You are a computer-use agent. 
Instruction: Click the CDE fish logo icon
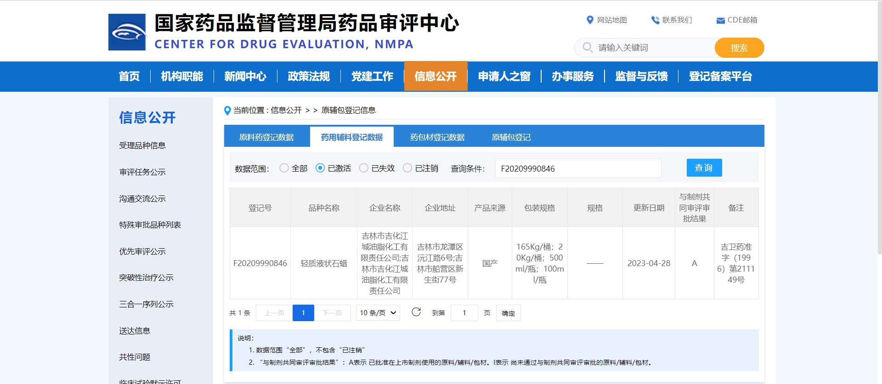[127, 32]
